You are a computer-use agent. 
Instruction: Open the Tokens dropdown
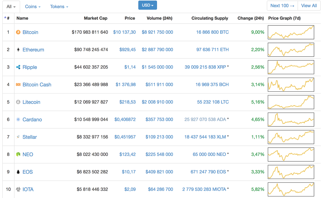pyautogui.click(x=59, y=6)
